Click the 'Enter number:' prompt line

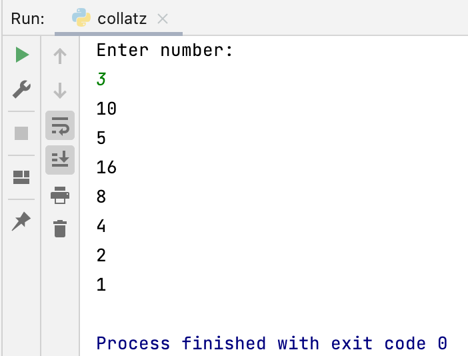pyautogui.click(x=165, y=50)
